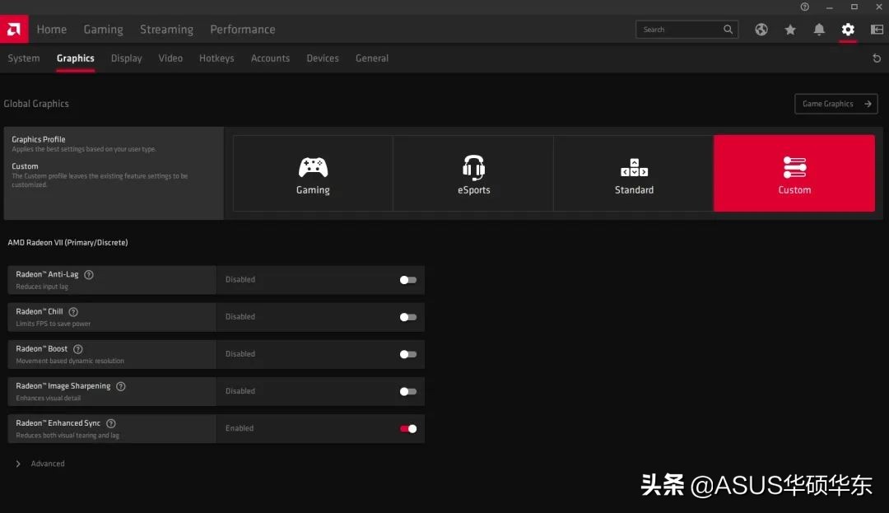Image resolution: width=889 pixels, height=513 pixels.
Task: Click the reset arrow icon
Action: coord(877,58)
